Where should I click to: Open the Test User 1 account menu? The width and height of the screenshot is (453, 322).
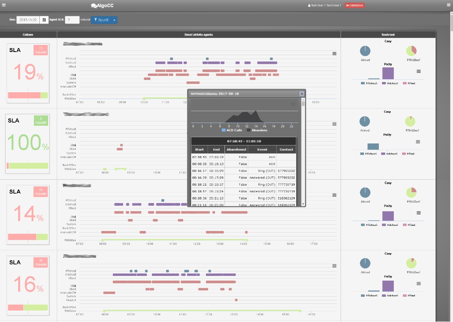click(x=325, y=6)
